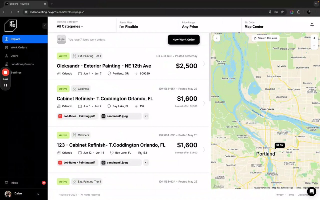Click the New Work Order button
320x200 pixels.
[184, 39]
